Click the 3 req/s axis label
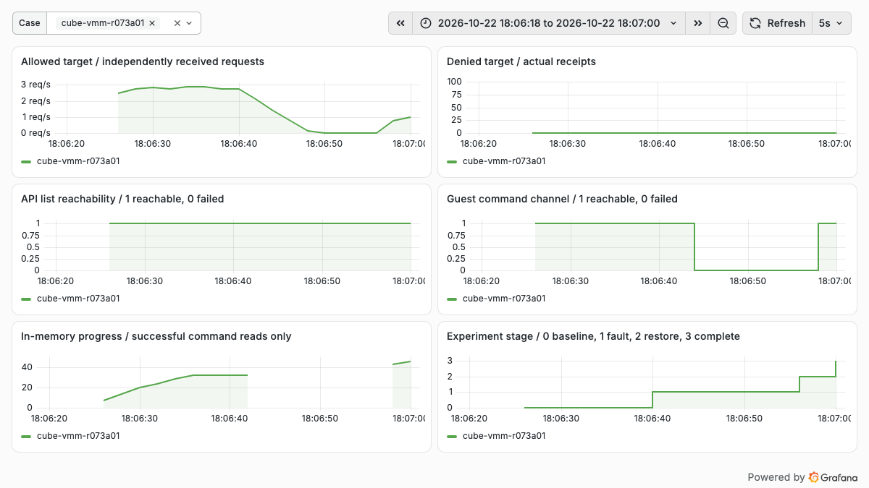The height and width of the screenshot is (488, 869). click(x=35, y=85)
